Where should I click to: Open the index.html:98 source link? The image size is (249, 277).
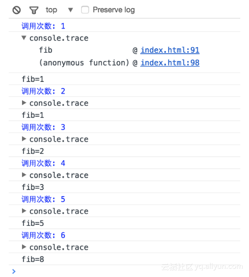point(170,63)
